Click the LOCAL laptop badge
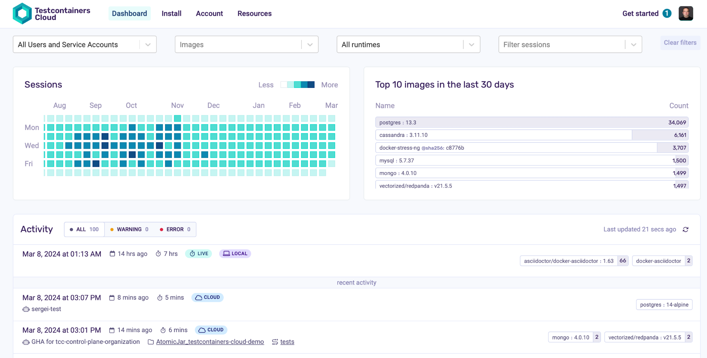707x358 pixels. [235, 254]
